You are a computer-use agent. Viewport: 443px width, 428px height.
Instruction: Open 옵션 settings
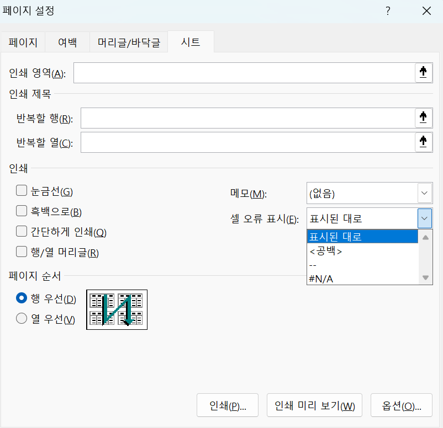pos(402,405)
